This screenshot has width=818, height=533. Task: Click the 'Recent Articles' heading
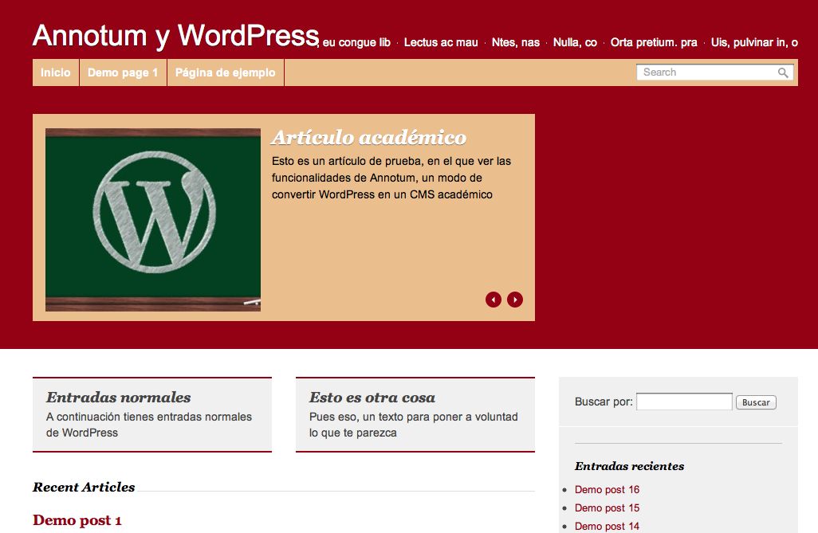click(x=84, y=487)
